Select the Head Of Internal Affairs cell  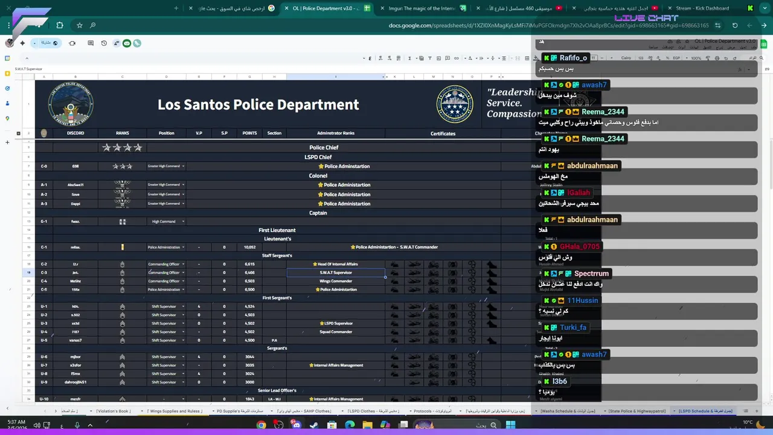(x=336, y=264)
